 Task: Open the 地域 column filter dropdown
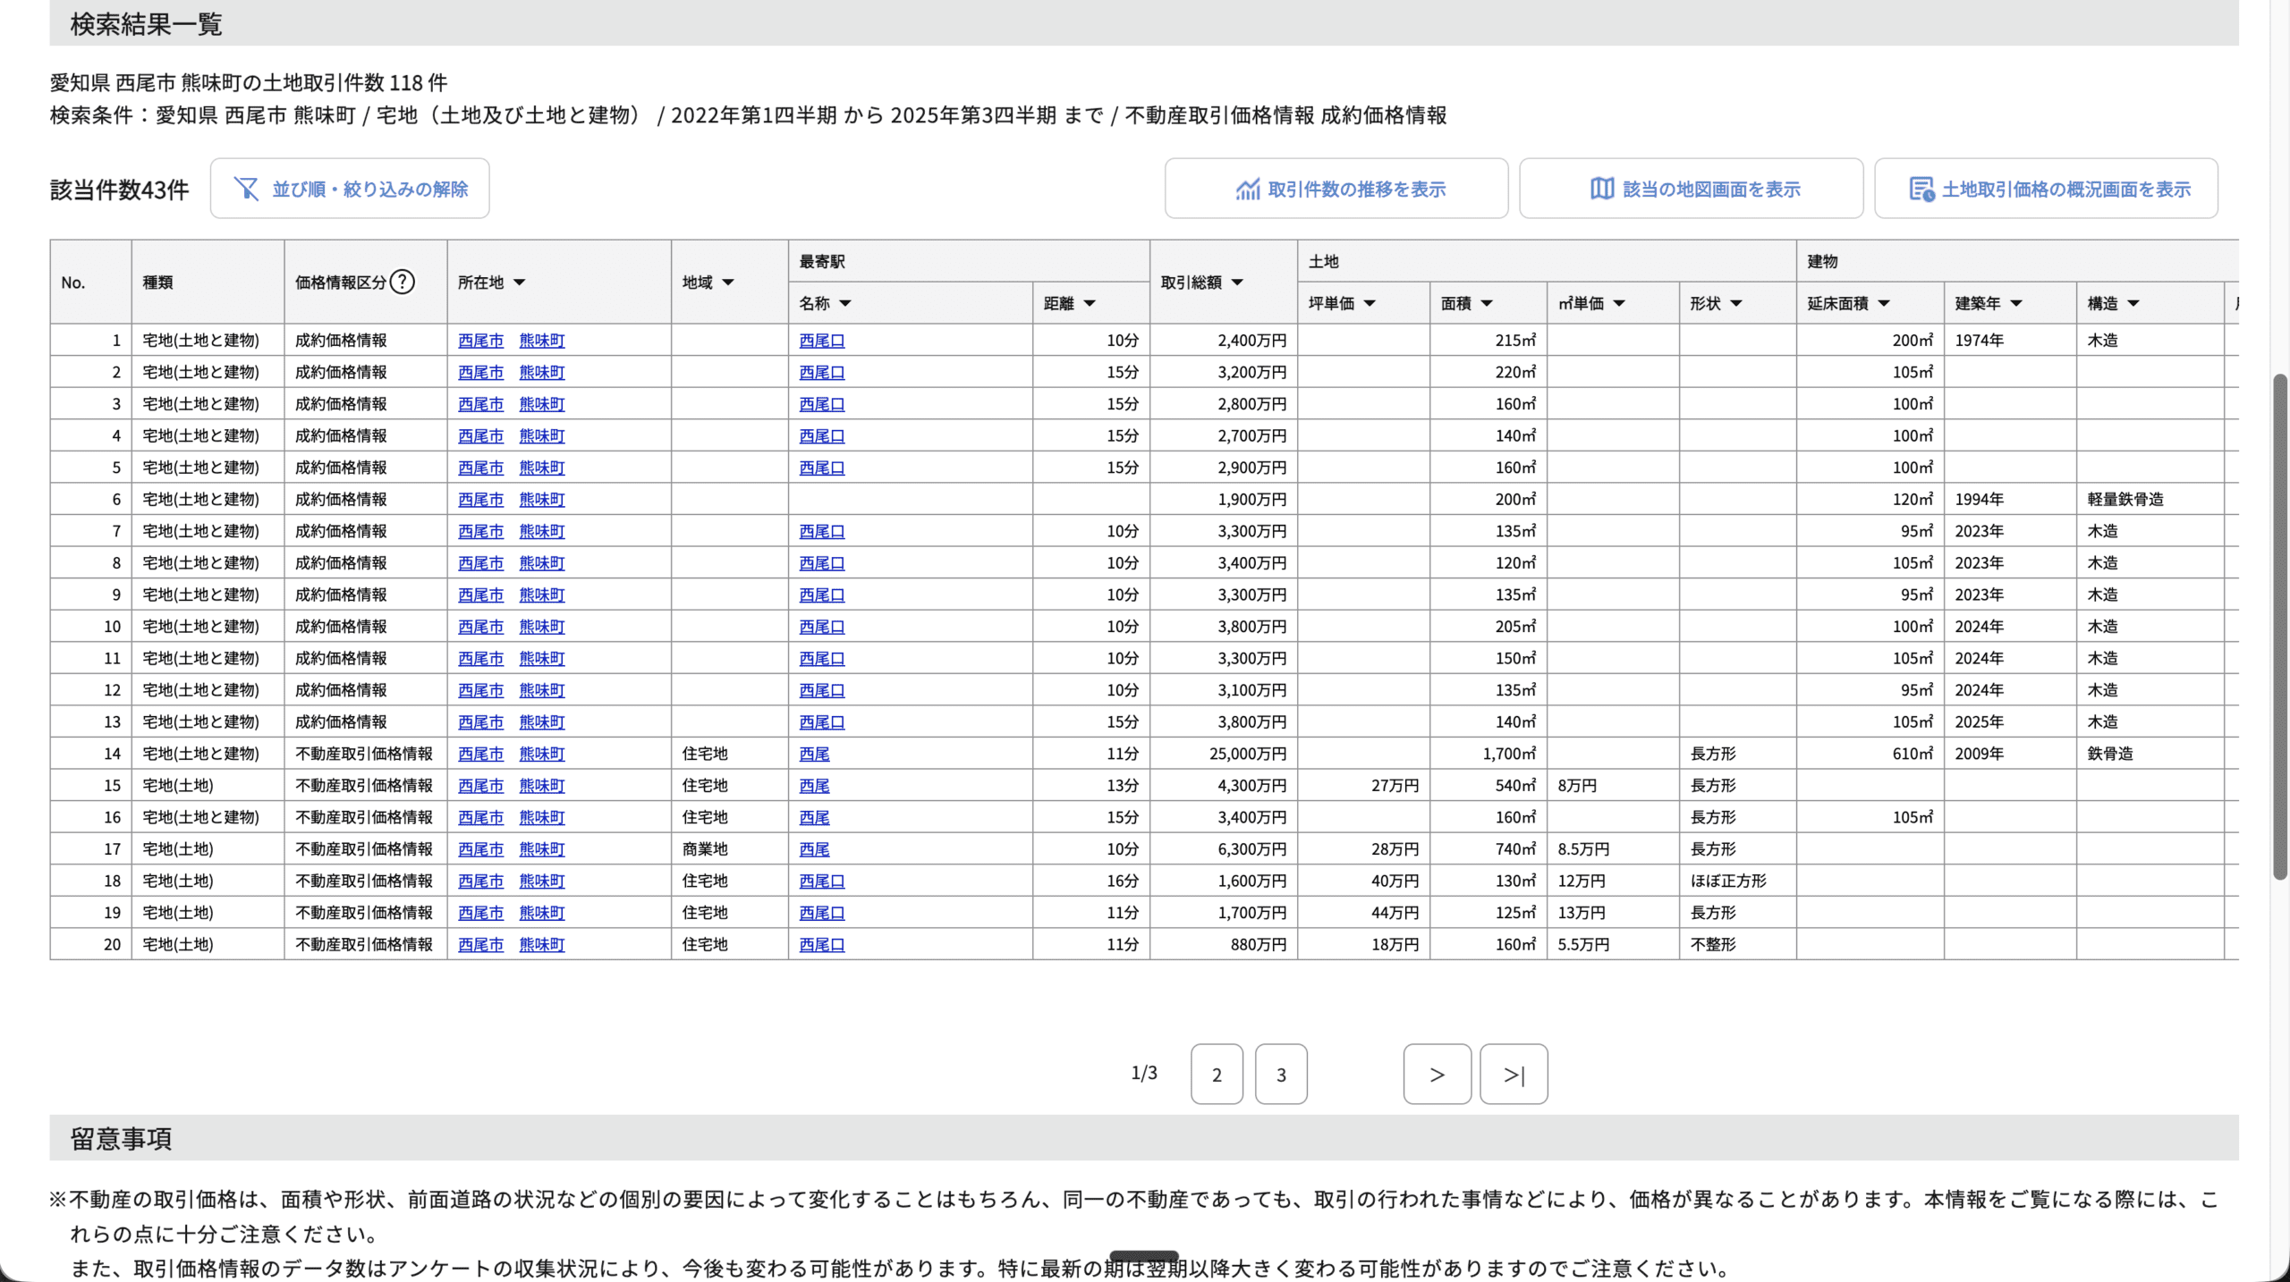tap(728, 283)
